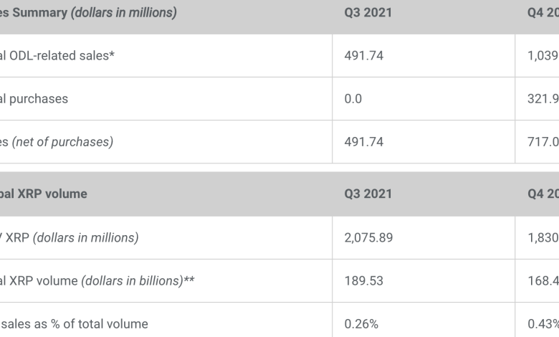Select the 0.0 purchases value
This screenshot has height=337, width=559.
pos(353,99)
